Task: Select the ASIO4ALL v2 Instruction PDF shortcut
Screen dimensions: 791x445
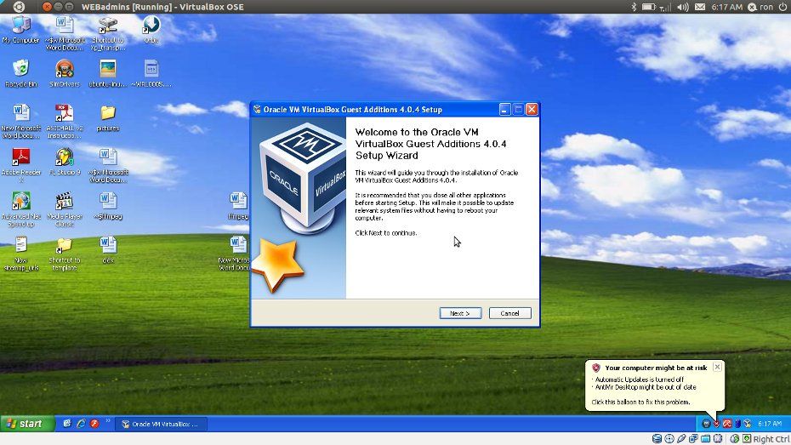Action: pyautogui.click(x=65, y=121)
